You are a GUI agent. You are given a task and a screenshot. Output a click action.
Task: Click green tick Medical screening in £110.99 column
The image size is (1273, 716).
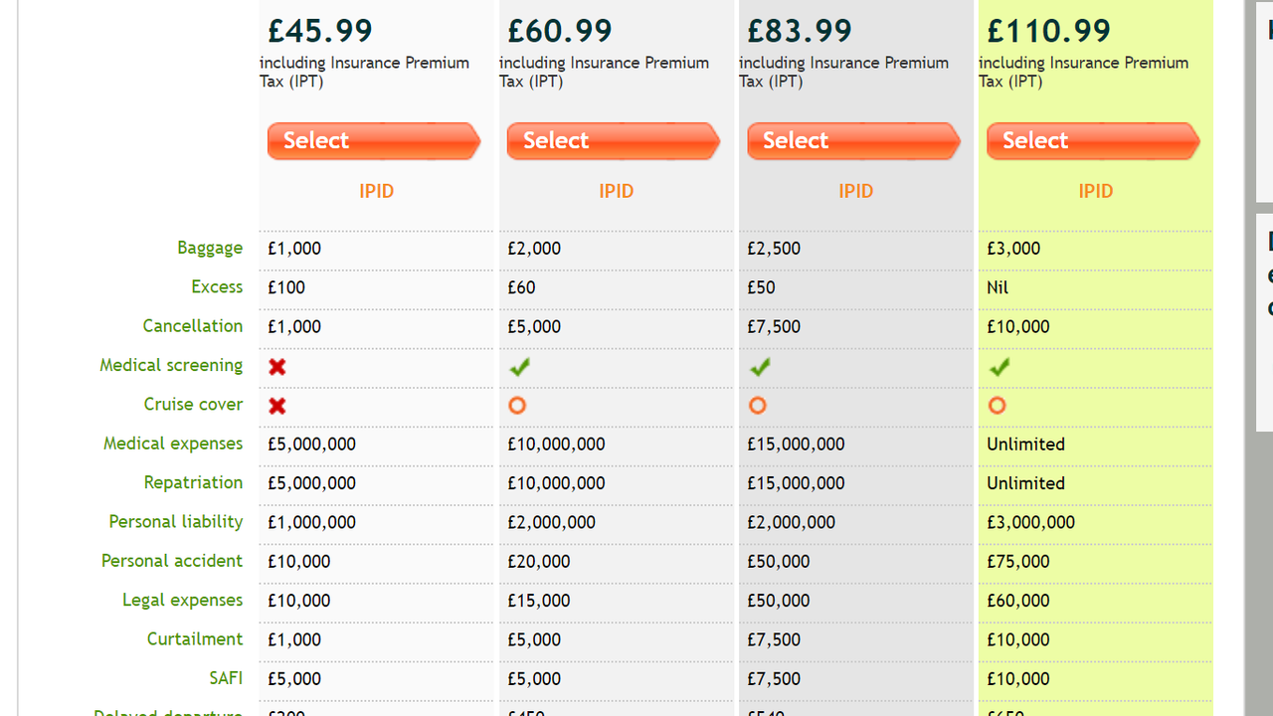coord(1000,367)
